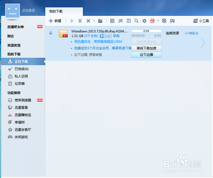Open the download folder icon in toolbar
Viewport: 213px width, 178px height.
pos(100,21)
